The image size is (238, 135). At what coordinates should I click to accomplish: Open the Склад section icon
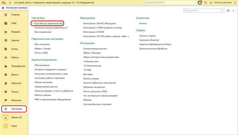6,49
